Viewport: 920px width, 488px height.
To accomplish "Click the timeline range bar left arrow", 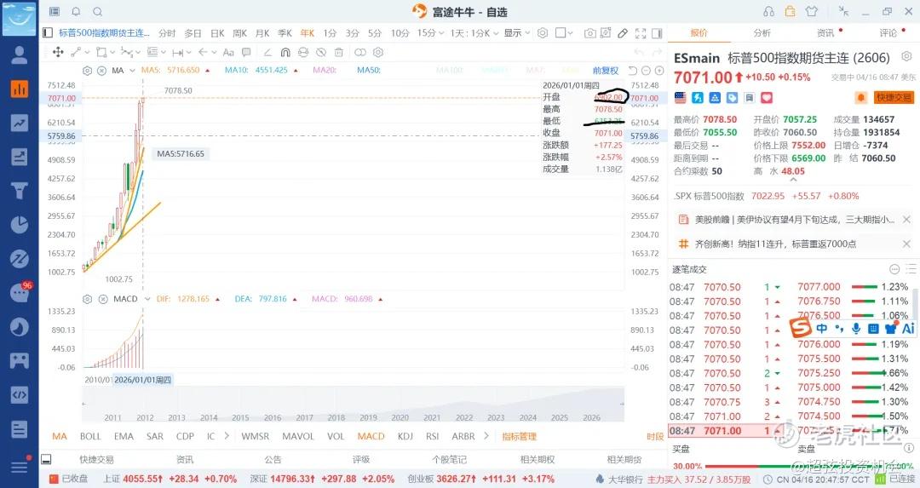I will click(84, 404).
